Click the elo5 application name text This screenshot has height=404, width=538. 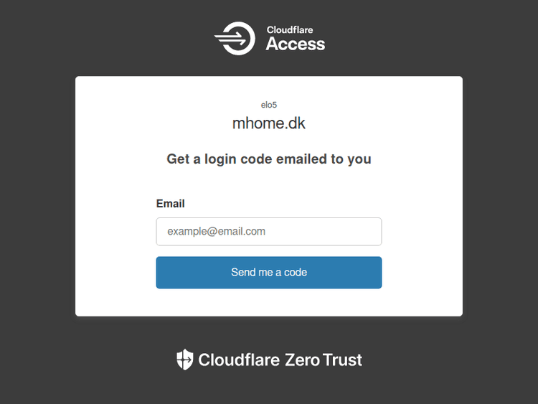pos(269,105)
